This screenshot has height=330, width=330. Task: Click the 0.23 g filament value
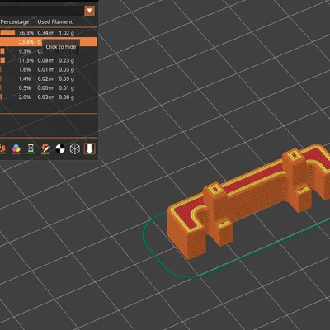pyautogui.click(x=66, y=60)
